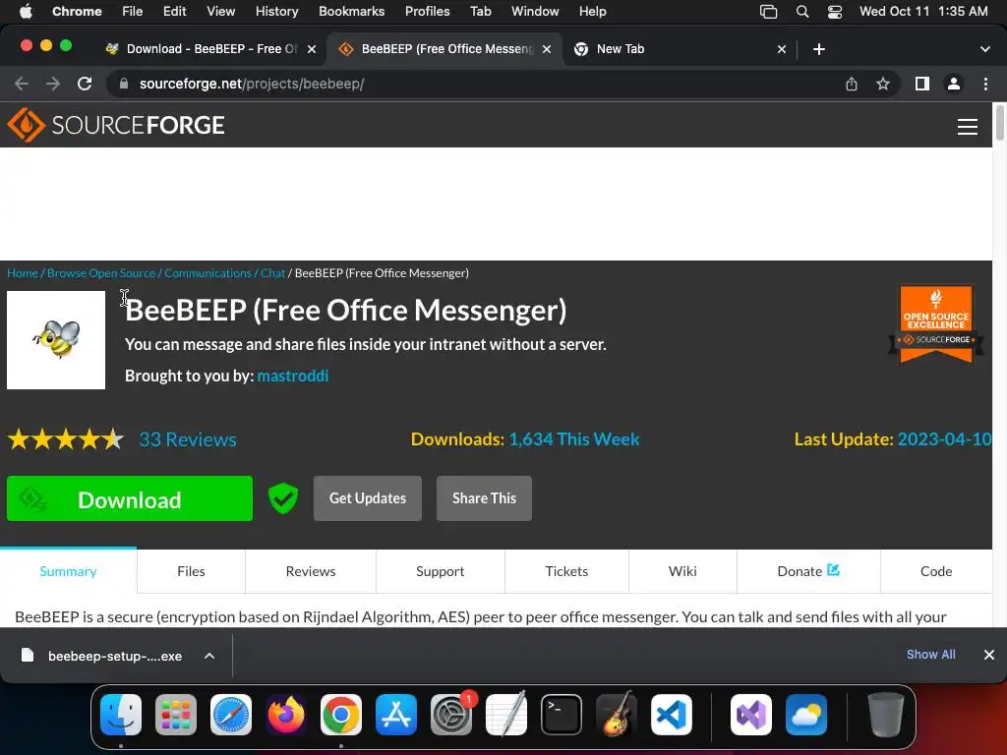Open the Wiki tab

[682, 571]
